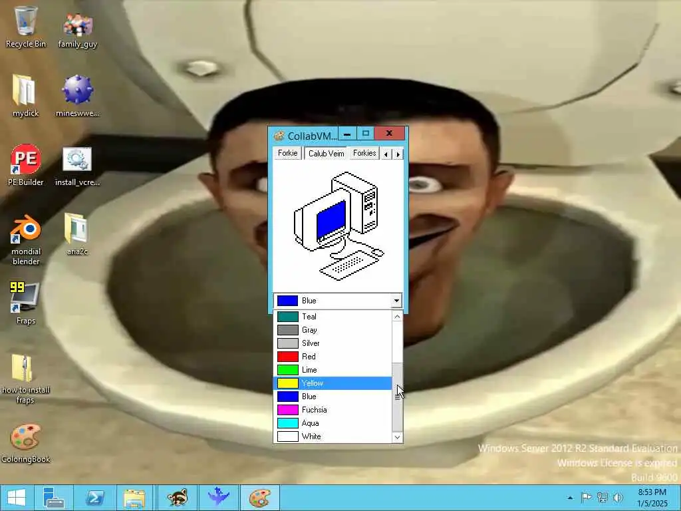Switch to the Forkie tab
681x511 pixels.
[x=287, y=153]
